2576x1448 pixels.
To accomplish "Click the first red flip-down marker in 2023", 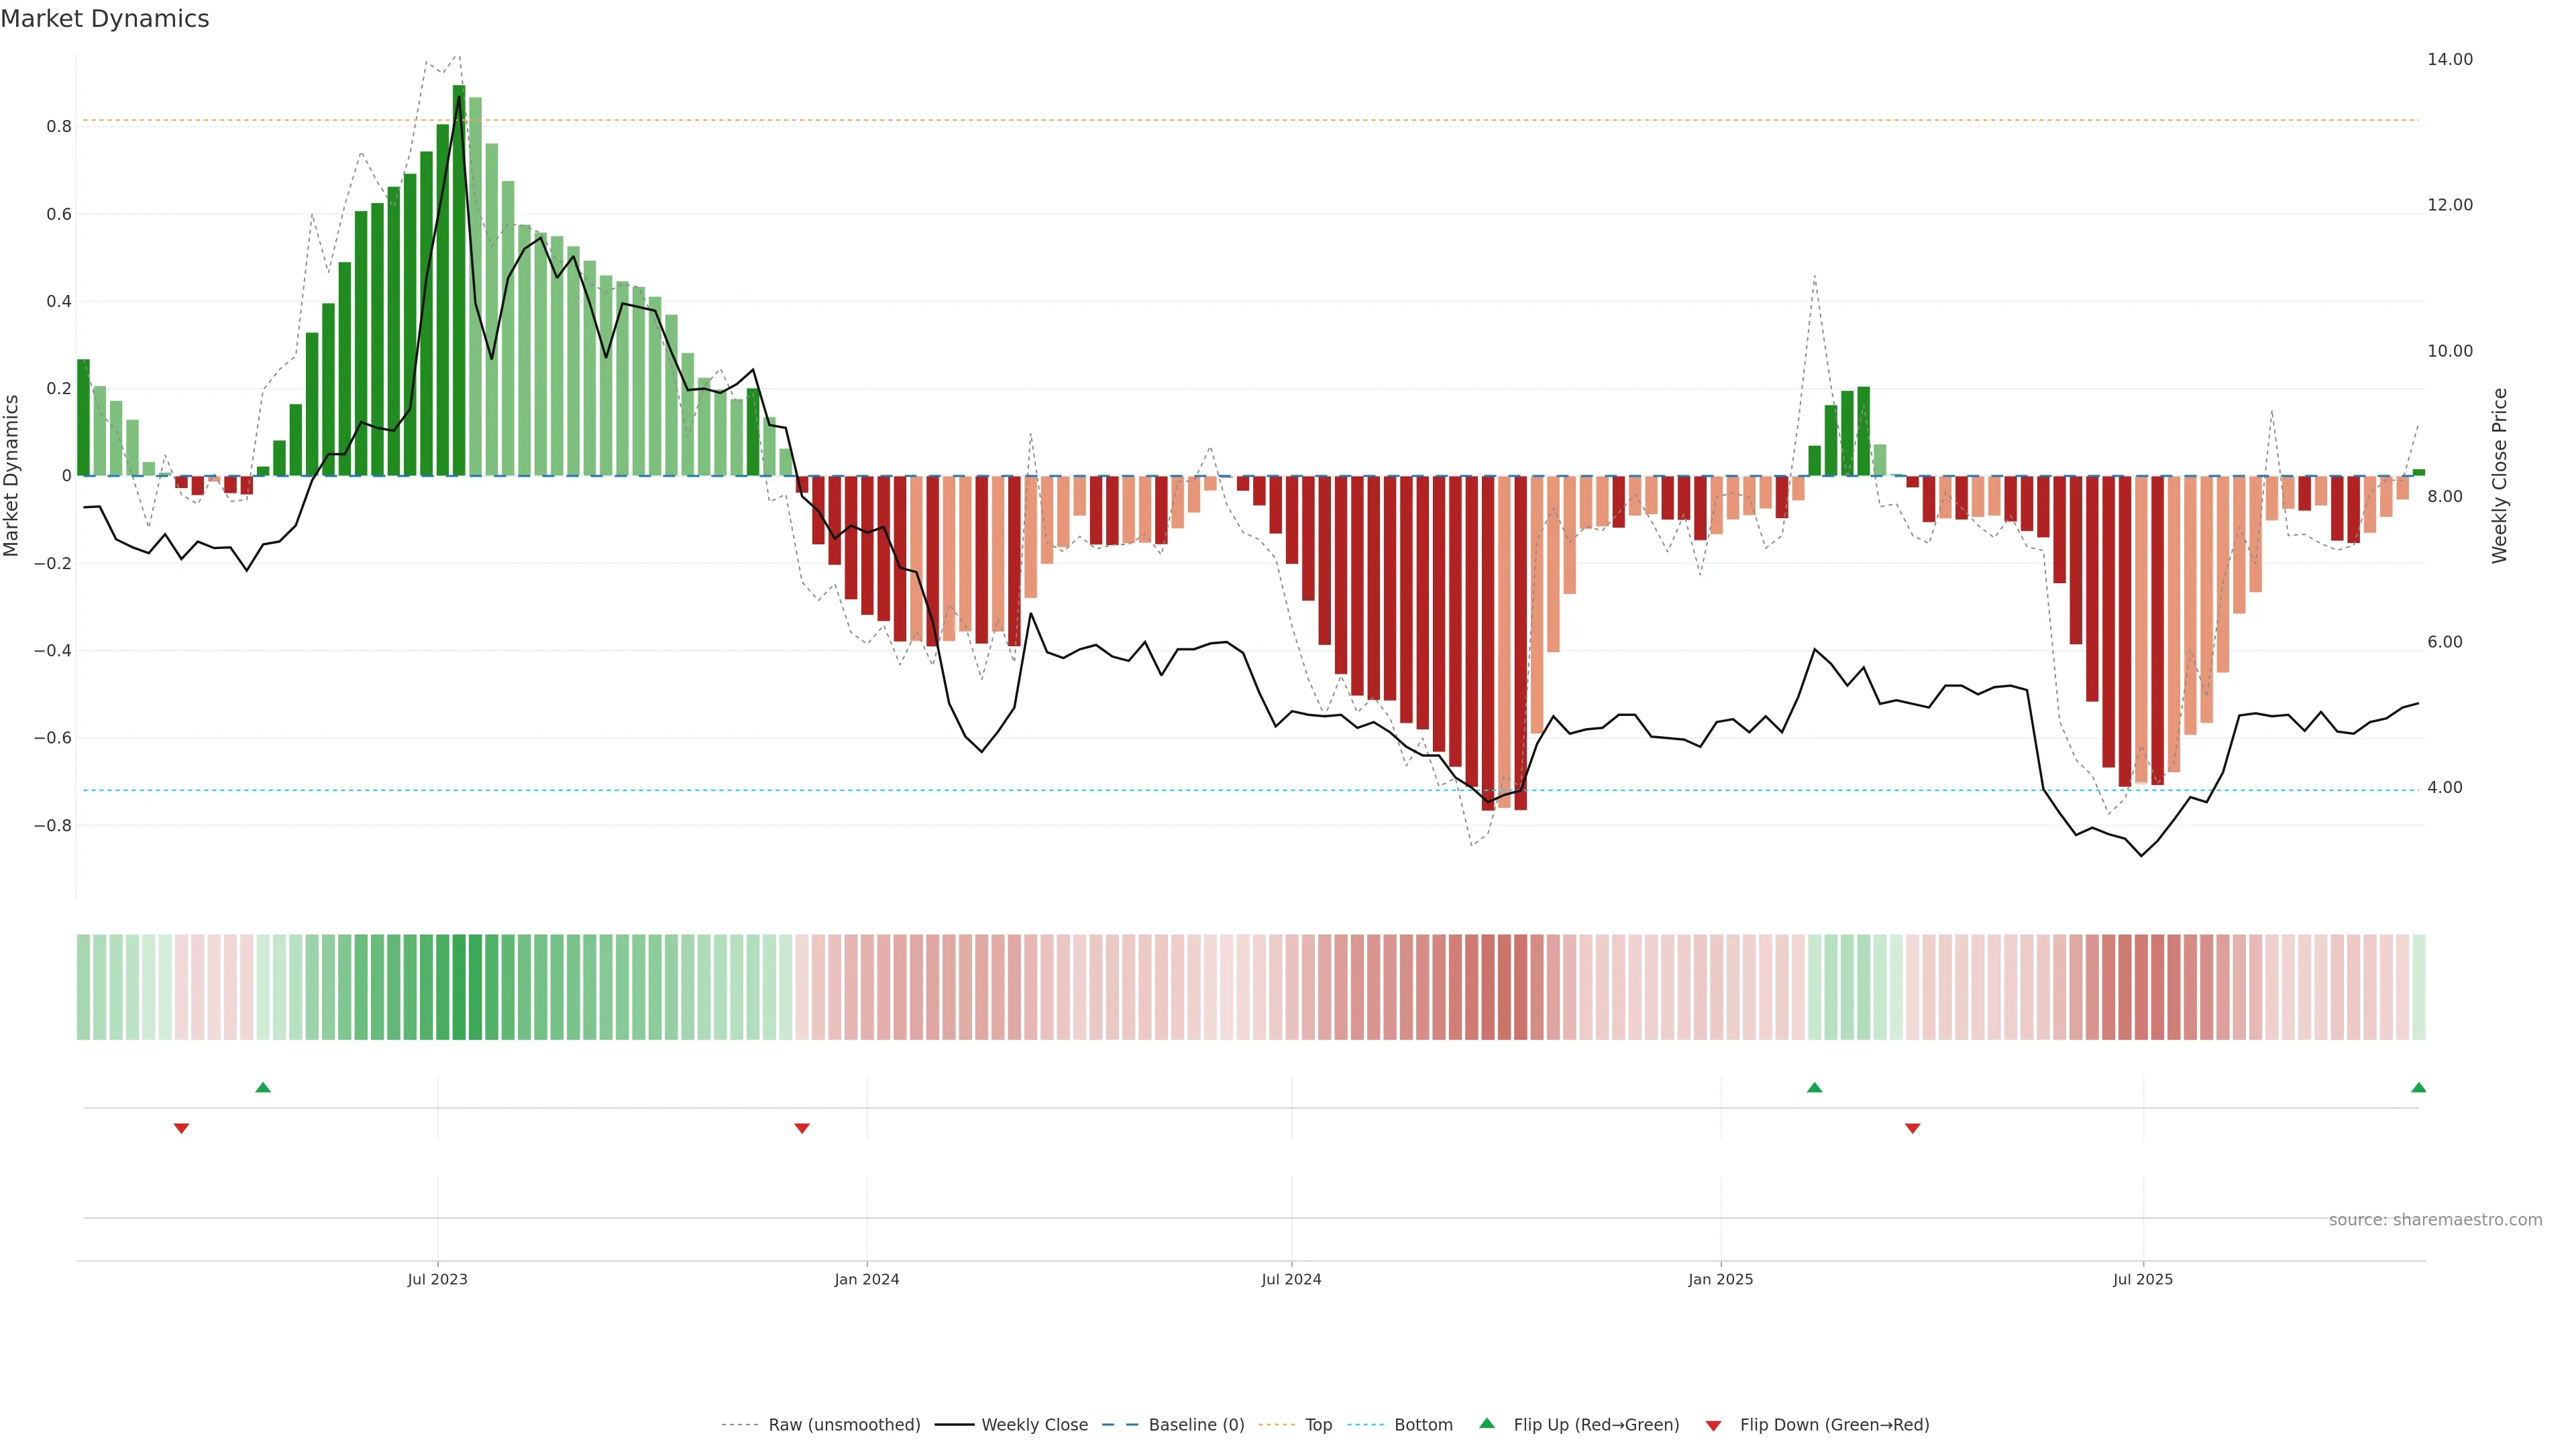I will pos(181,1128).
